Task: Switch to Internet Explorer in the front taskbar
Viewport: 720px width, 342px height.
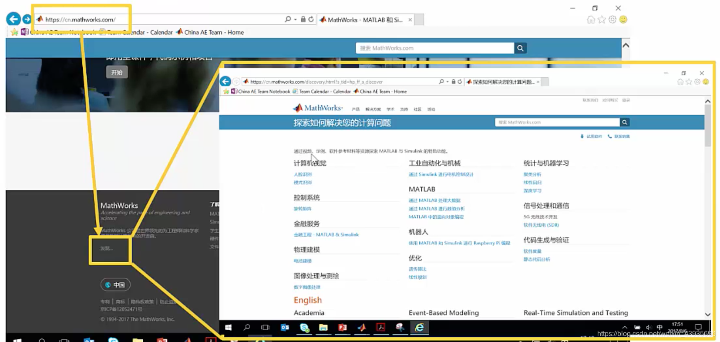Action: (419, 327)
